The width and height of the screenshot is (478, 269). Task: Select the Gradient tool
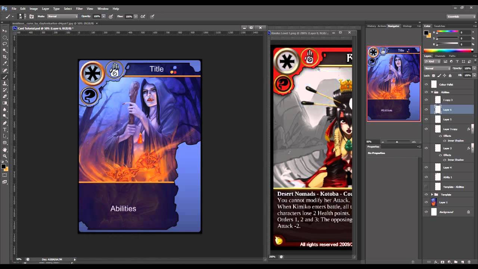pyautogui.click(x=5, y=103)
